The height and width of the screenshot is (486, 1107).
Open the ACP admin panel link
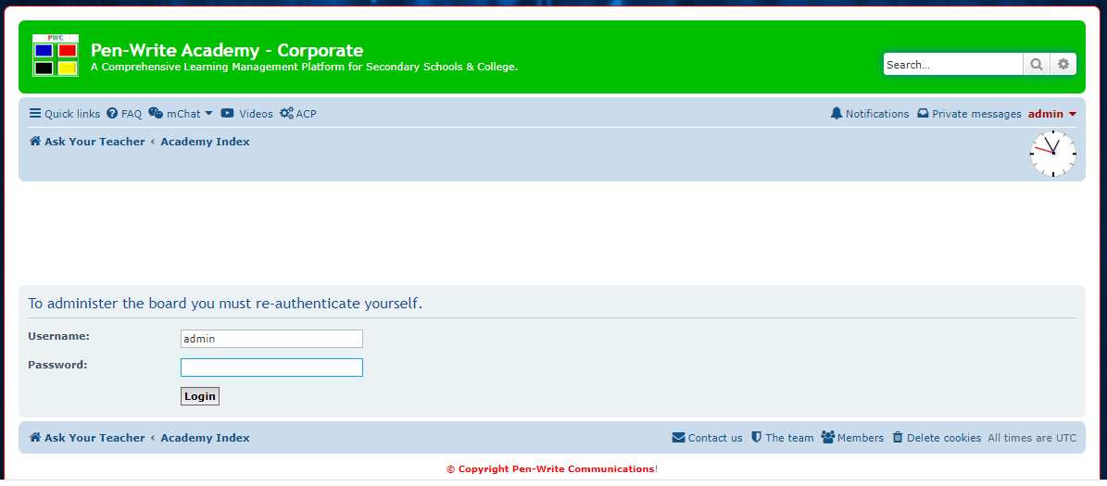tap(298, 114)
